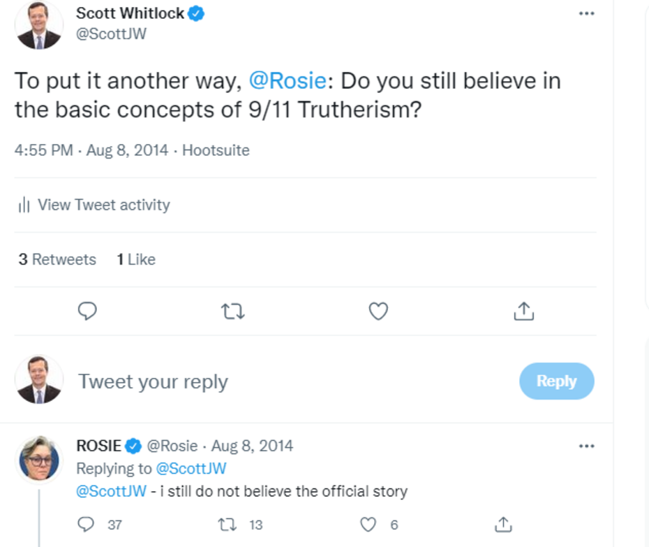Viewport: 649px width, 547px height.
Task: Click reply icon on ROSIE's tweet
Action: 87,524
